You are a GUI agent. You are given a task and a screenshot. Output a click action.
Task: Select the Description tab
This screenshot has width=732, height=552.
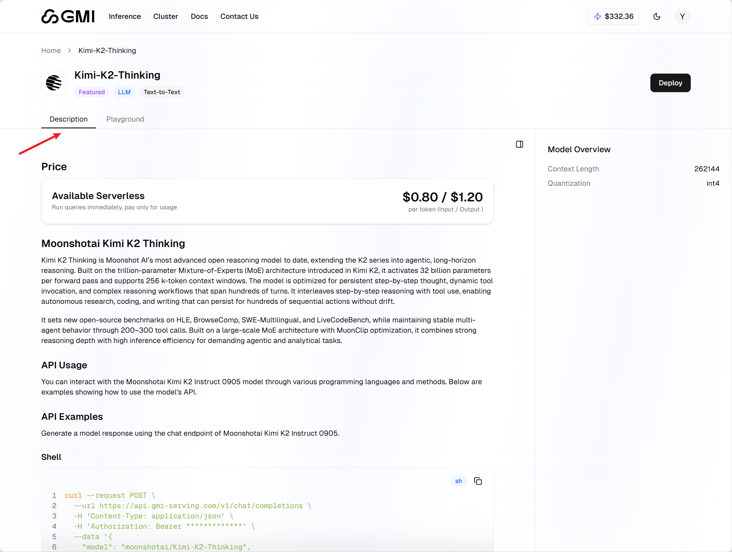coord(68,119)
